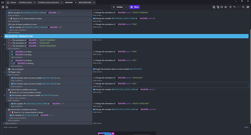Screen dimensions: 251x135
Task: Click the add comment toolbar icon
Action: click(x=222, y=7)
